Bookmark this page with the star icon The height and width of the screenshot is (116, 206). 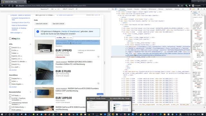182,6
